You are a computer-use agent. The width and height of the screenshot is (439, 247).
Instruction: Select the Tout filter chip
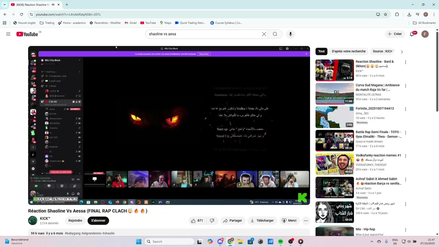pos(321,51)
